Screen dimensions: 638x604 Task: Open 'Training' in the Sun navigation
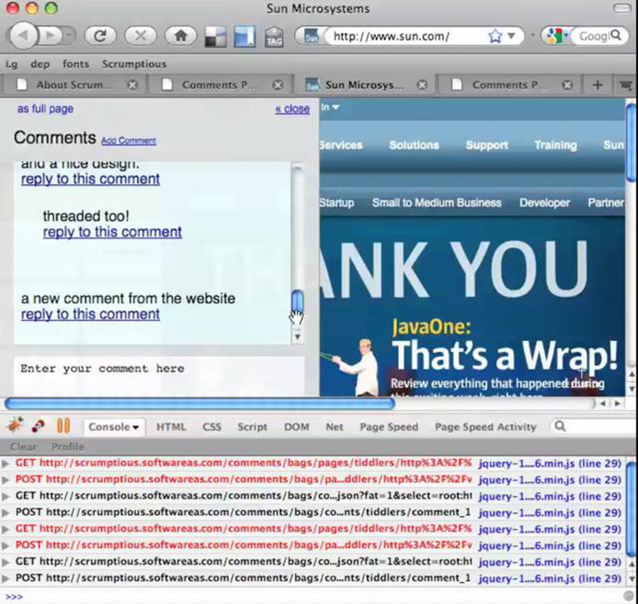pos(556,145)
